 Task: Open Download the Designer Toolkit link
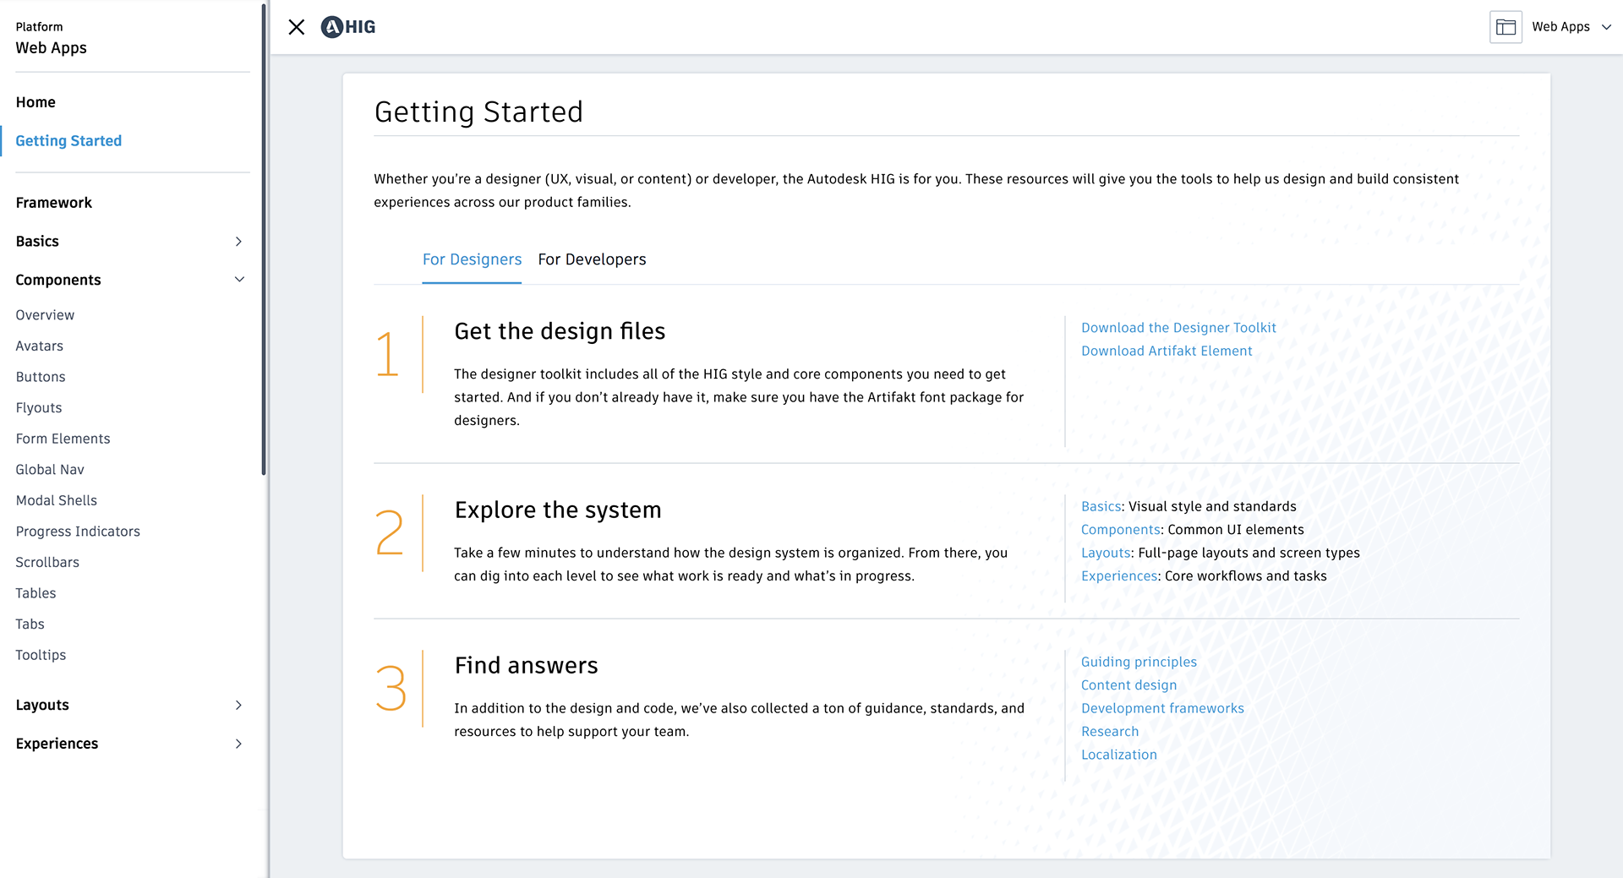(1178, 328)
